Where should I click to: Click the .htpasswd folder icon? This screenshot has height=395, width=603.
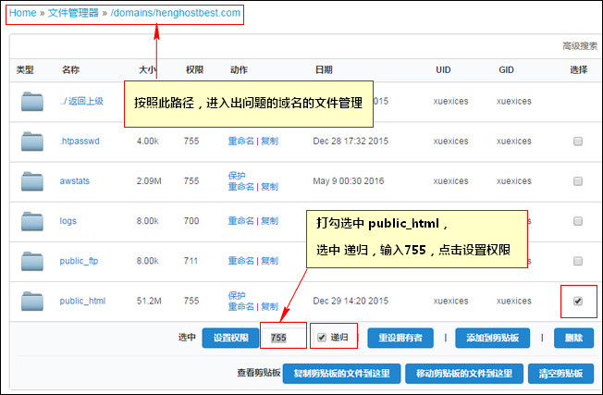(x=32, y=142)
